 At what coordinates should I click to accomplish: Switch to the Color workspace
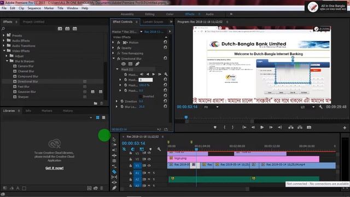(170, 14)
